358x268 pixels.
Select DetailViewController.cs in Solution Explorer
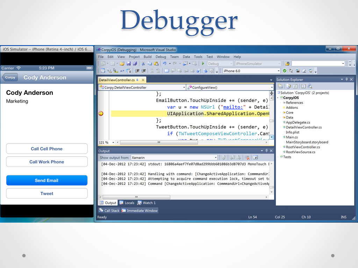coord(304,127)
